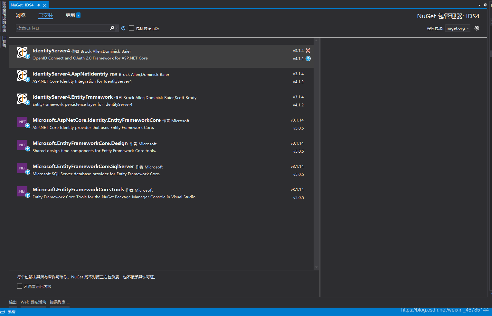
Task: Open the 错误列表 panel
Action: click(x=59, y=302)
